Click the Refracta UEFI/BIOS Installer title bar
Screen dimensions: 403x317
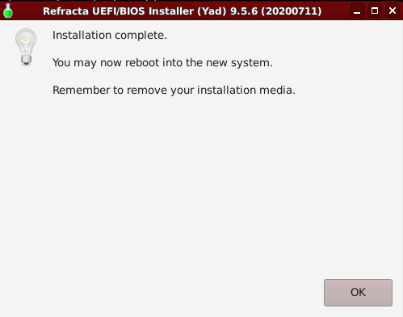coord(183,11)
